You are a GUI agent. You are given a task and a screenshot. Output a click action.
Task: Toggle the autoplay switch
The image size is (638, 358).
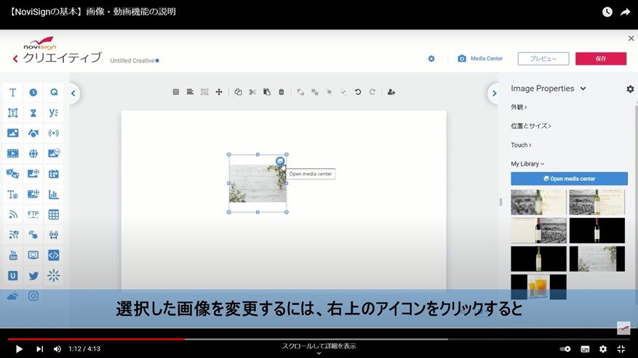click(x=565, y=349)
